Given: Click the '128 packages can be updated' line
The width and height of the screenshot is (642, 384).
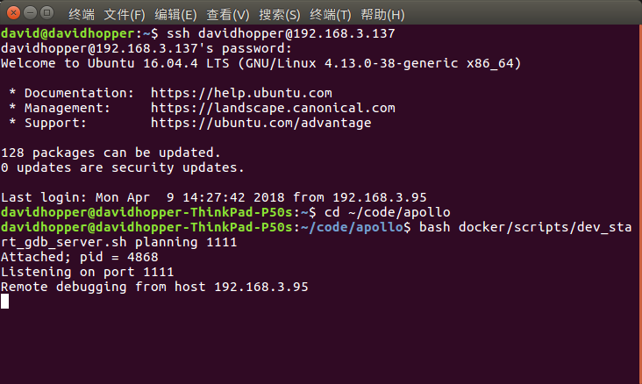Looking at the screenshot, I should coord(111,153).
